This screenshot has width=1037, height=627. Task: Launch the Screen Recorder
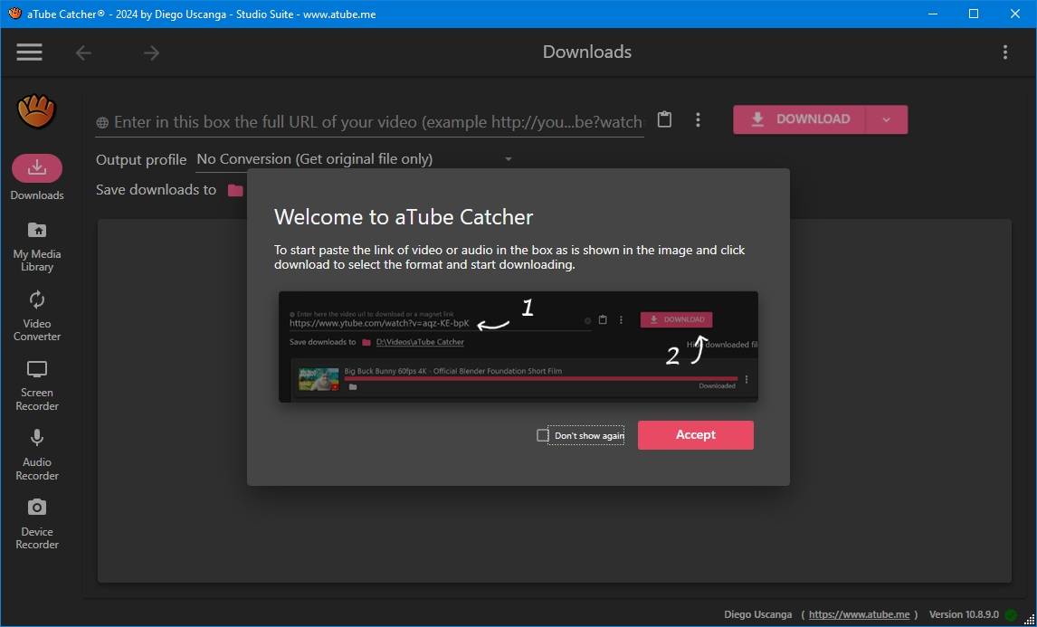37,386
